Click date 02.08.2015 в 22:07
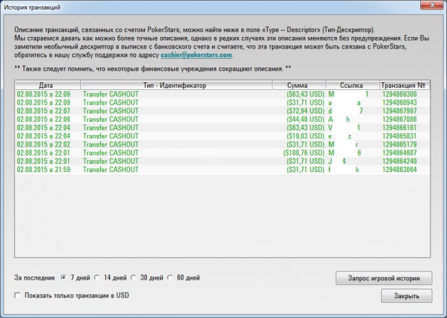The height and width of the screenshot is (318, 447). click(43, 111)
